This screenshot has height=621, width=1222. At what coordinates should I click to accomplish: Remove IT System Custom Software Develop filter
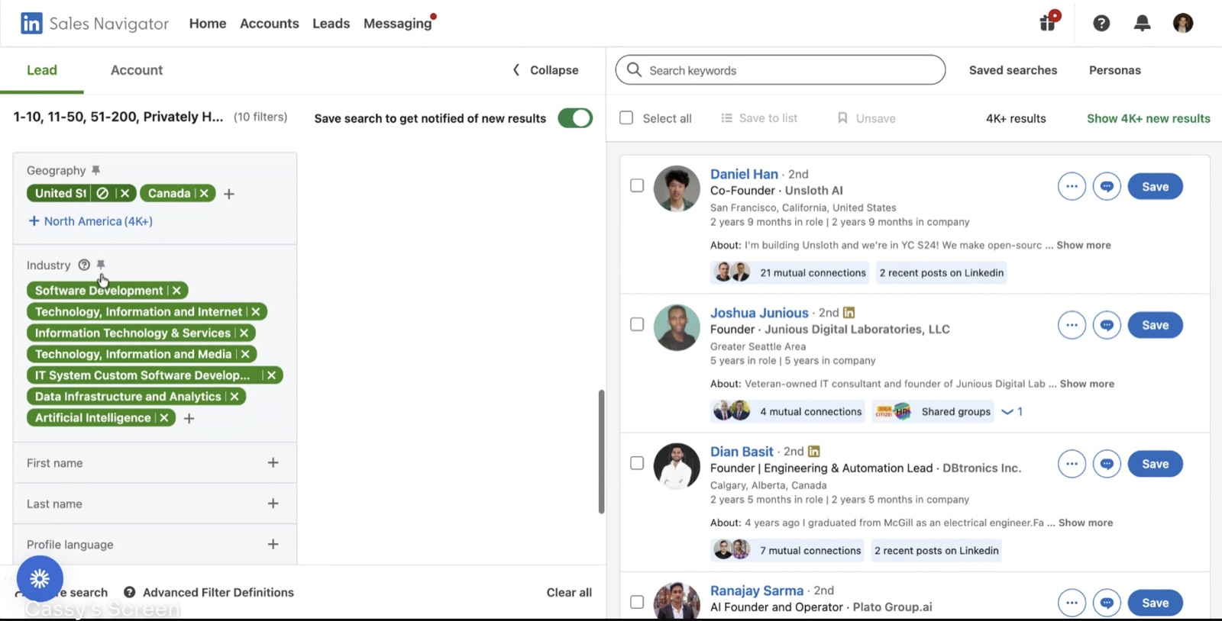click(271, 375)
